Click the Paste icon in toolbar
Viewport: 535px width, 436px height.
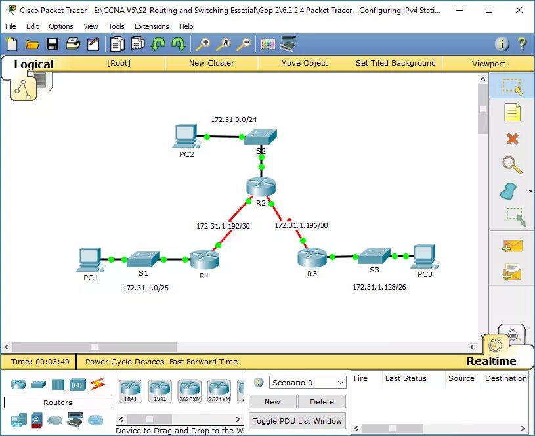click(x=137, y=44)
